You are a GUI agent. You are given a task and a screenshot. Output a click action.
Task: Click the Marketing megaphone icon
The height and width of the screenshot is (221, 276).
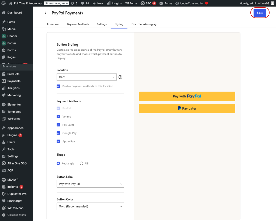pyautogui.click(x=4, y=95)
